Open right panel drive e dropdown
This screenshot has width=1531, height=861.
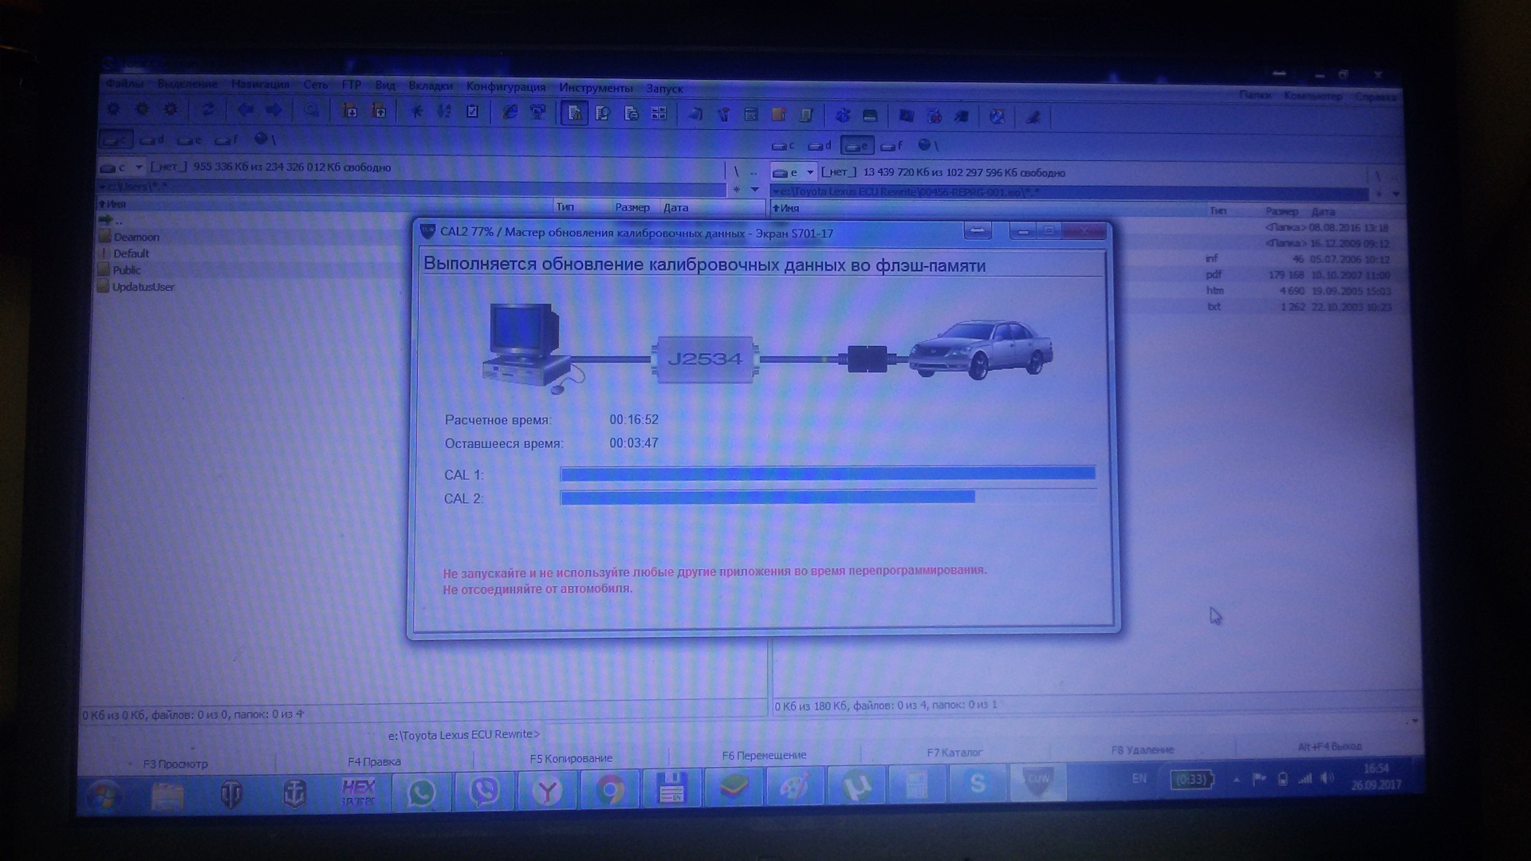(810, 172)
